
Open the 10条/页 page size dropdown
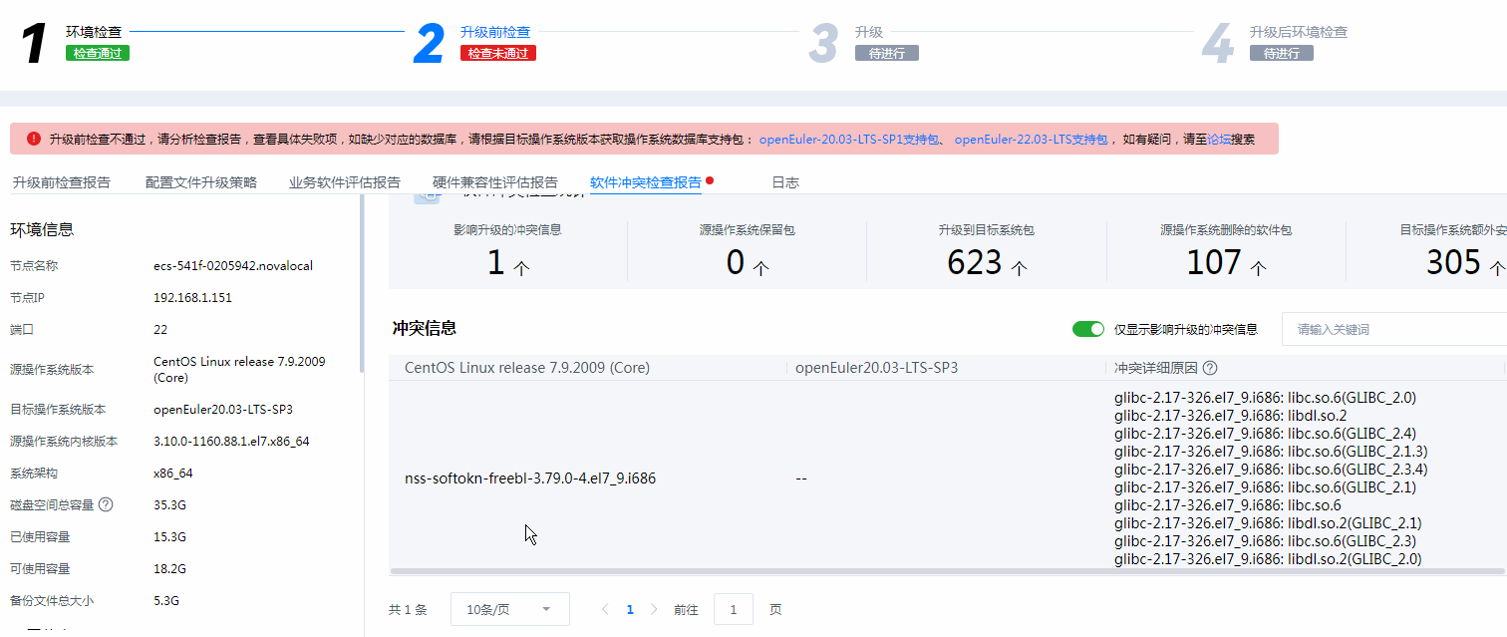click(x=509, y=609)
